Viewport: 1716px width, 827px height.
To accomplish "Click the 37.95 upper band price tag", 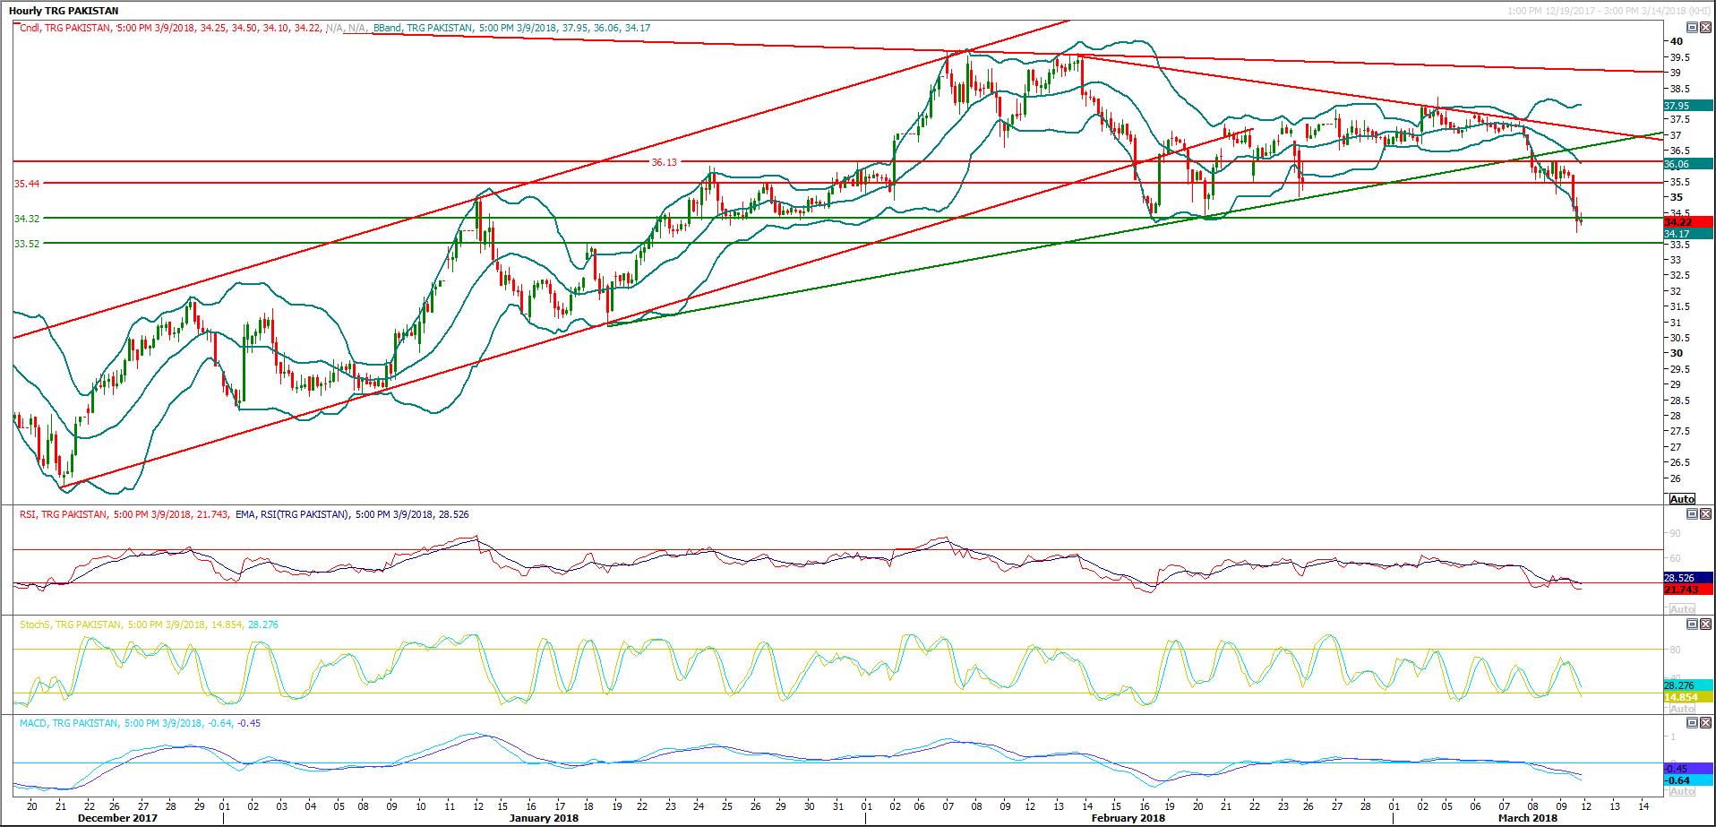I will (x=1687, y=106).
